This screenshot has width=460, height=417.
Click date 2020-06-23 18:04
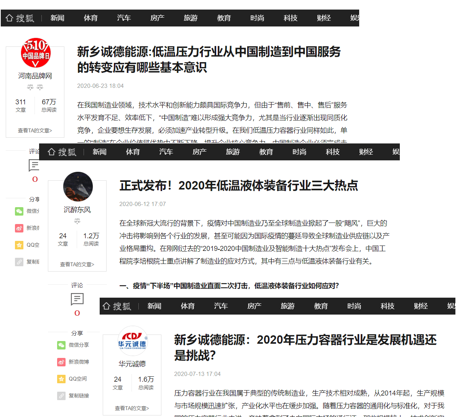click(100, 86)
